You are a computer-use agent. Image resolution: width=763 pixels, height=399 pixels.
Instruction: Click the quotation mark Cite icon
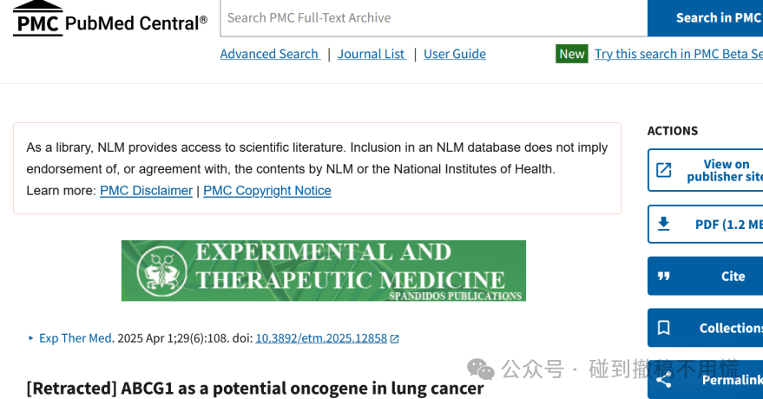click(x=664, y=276)
